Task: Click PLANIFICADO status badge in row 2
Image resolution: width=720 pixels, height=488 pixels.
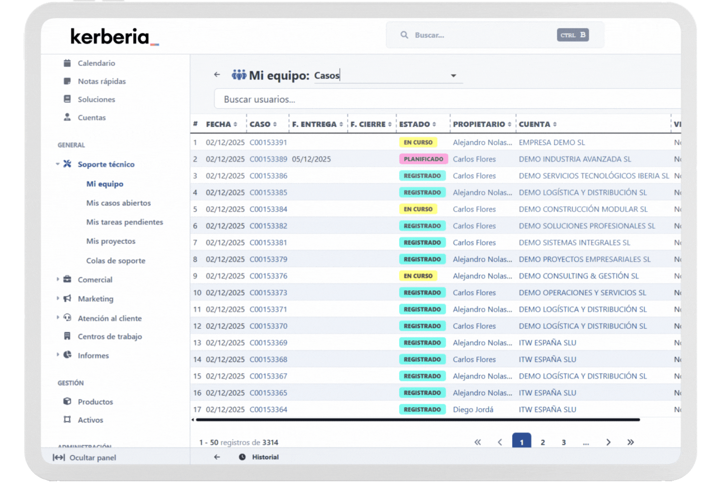Action: (x=424, y=159)
